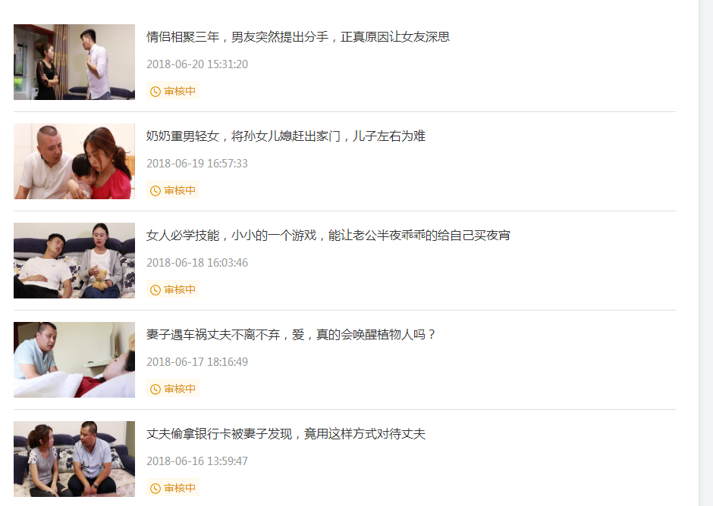Viewport: 713px width, 506px height.
Task: Click 审核中 status badge dated 2018-06-19
Action: pos(173,190)
